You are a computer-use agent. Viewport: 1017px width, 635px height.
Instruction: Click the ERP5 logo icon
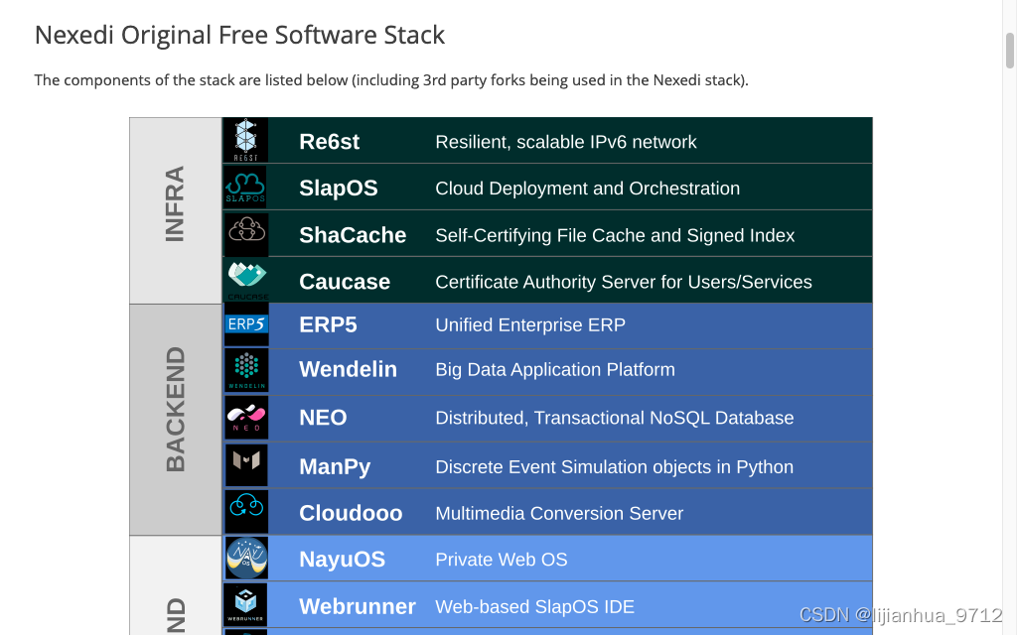pos(246,322)
